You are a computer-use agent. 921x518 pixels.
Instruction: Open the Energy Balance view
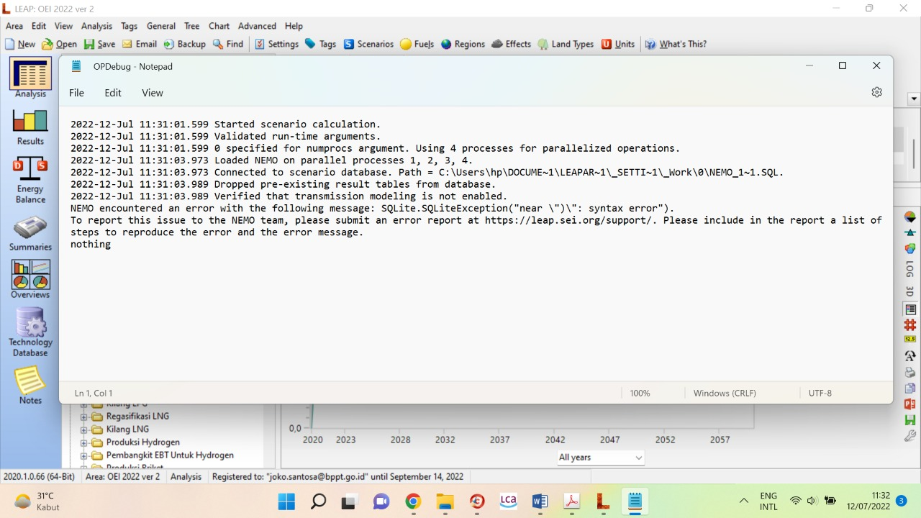click(30, 181)
